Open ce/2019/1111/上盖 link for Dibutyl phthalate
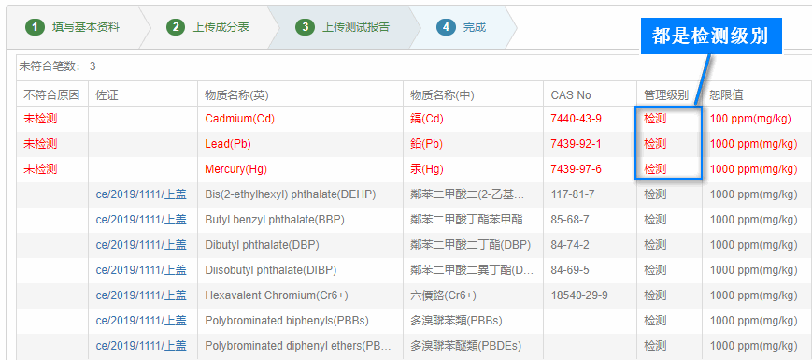 coord(141,244)
